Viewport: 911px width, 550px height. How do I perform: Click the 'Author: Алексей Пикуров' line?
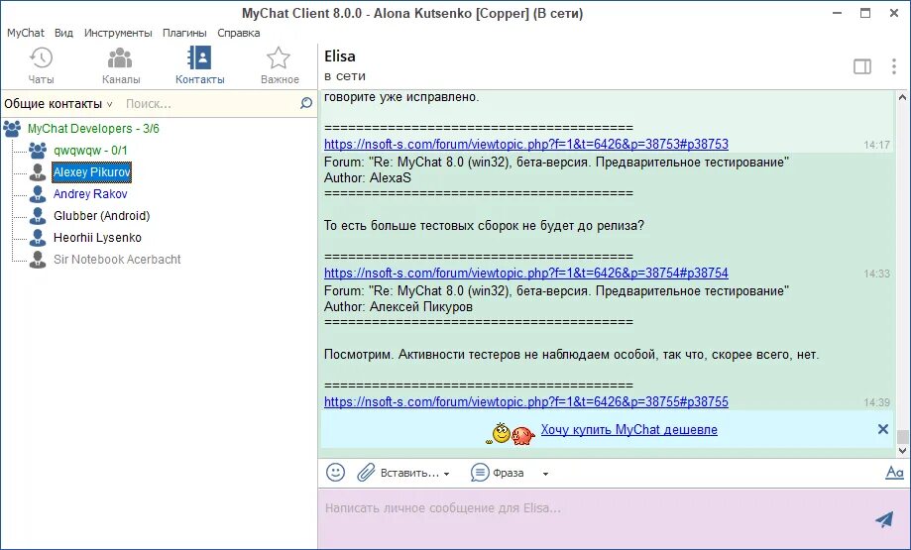[x=398, y=307]
